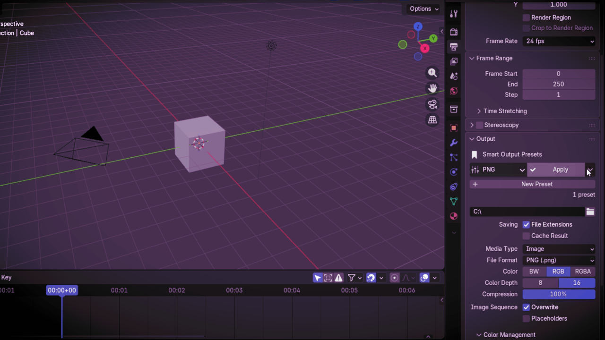Click the pan view hand icon
605x340 pixels.
click(x=432, y=88)
